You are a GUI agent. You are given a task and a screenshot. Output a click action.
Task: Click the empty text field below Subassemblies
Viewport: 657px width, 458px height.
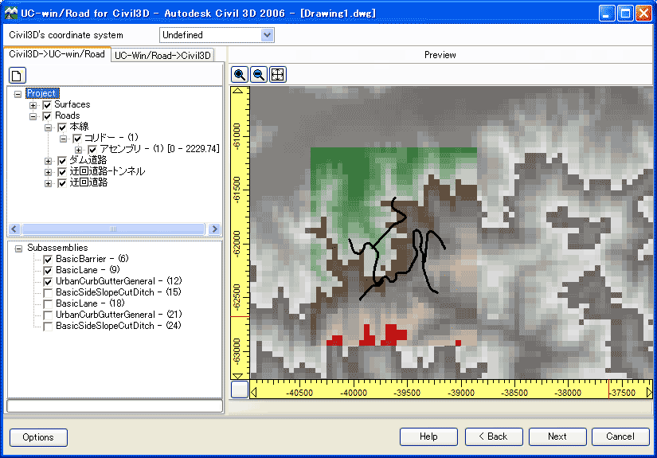pyautogui.click(x=115, y=405)
